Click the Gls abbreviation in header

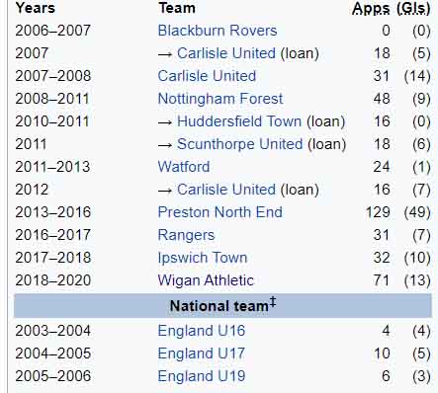click(414, 9)
